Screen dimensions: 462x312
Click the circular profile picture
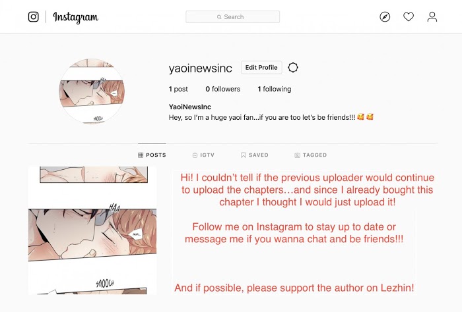92,91
